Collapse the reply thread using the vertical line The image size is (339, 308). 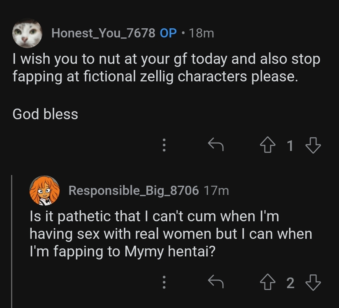tap(12, 241)
